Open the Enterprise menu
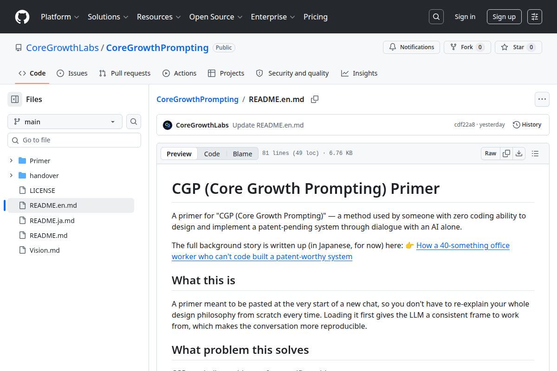The image size is (557, 371). (x=273, y=17)
